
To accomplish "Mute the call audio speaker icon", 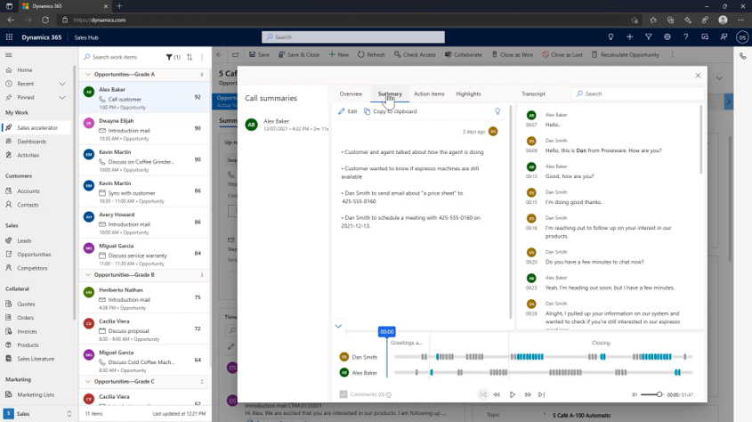I will click(635, 394).
